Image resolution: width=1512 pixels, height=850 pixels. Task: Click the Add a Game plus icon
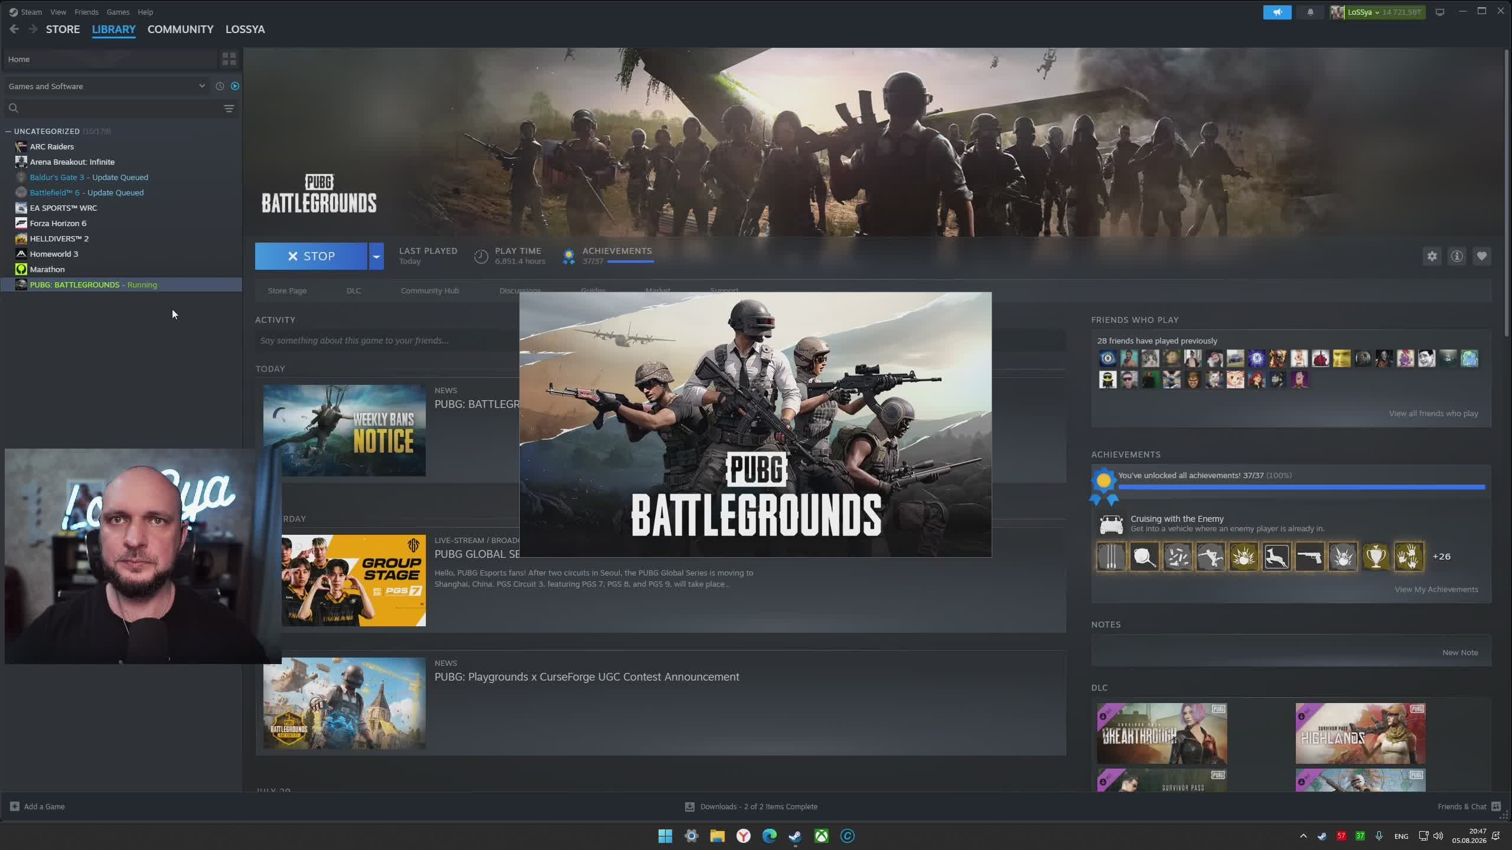(15, 806)
